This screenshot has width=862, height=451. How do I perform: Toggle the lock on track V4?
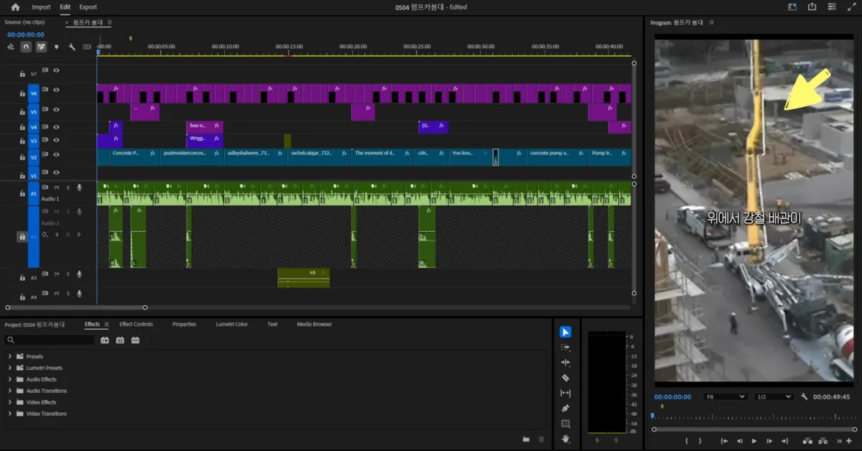coord(22,127)
